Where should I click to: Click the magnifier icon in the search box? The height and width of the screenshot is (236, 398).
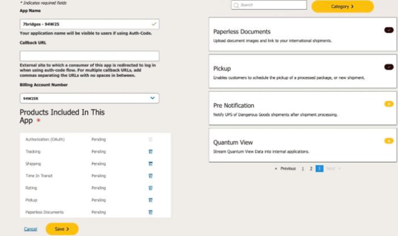(x=236, y=5)
